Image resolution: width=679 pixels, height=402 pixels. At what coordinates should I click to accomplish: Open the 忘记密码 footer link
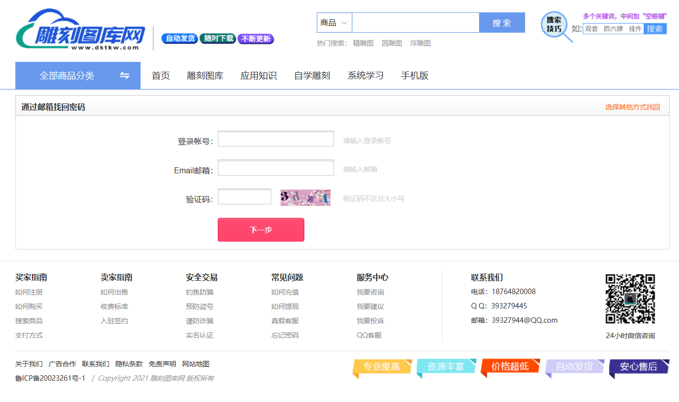[285, 335]
